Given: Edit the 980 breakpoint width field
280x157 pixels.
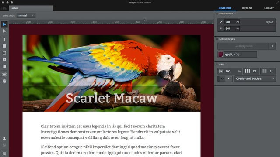Looking at the screenshot, I should pyautogui.click(x=232, y=22).
